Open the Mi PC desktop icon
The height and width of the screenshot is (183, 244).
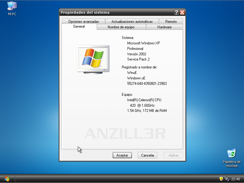click(11, 7)
